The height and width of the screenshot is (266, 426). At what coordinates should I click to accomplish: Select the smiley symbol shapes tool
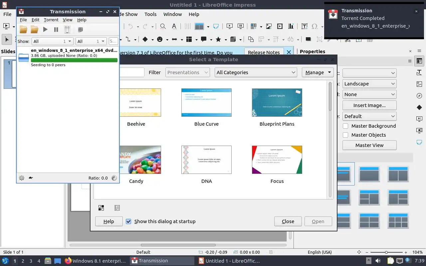point(160,39)
